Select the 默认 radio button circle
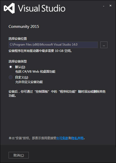This screenshot has width=116, height=163. 11,67
